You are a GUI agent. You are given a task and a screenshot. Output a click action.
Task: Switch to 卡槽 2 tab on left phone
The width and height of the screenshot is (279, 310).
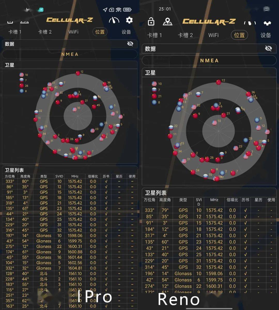tap(45, 32)
